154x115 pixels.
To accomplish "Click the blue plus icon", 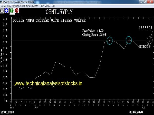I will tap(6, 10).
